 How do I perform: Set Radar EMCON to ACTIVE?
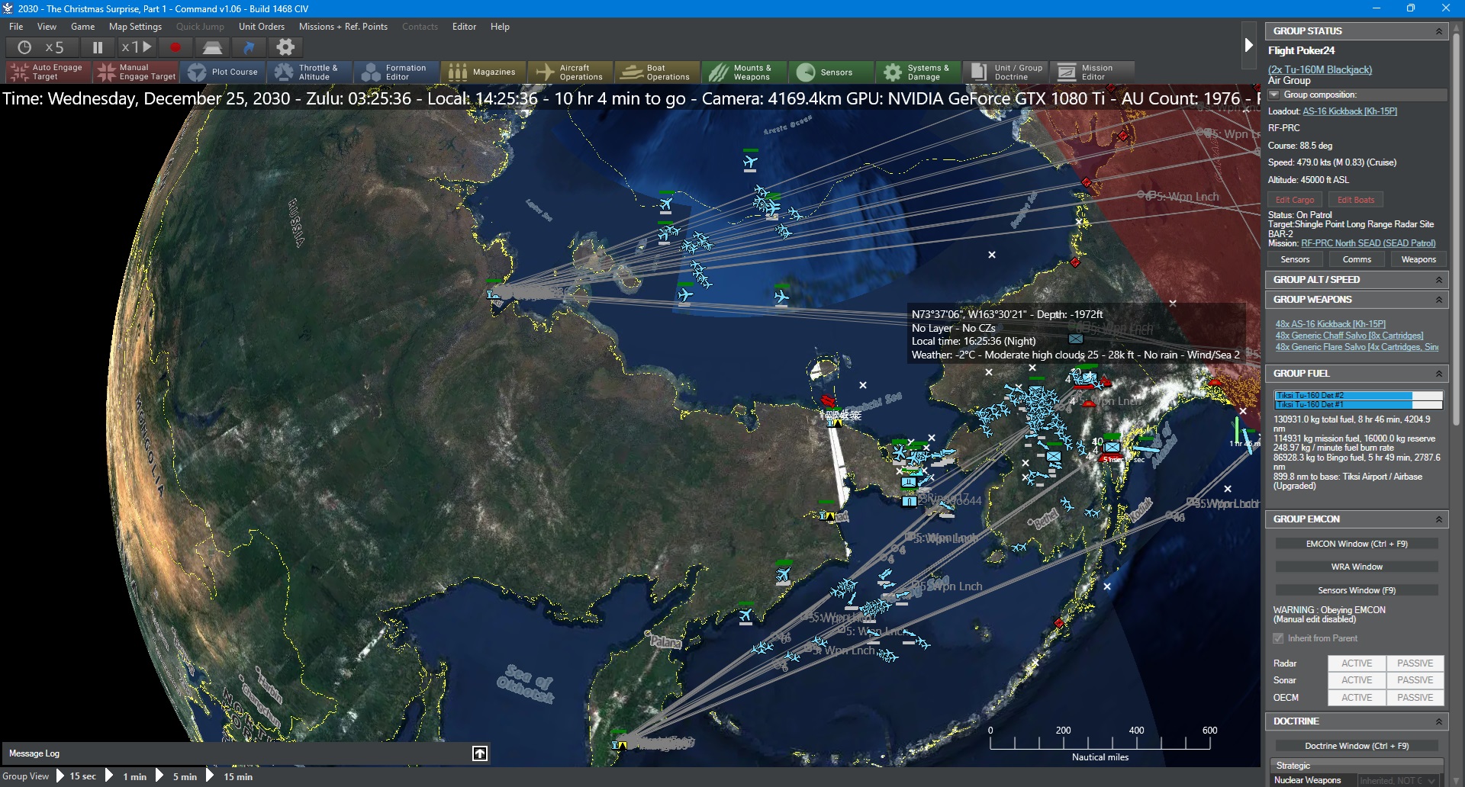[x=1357, y=663]
